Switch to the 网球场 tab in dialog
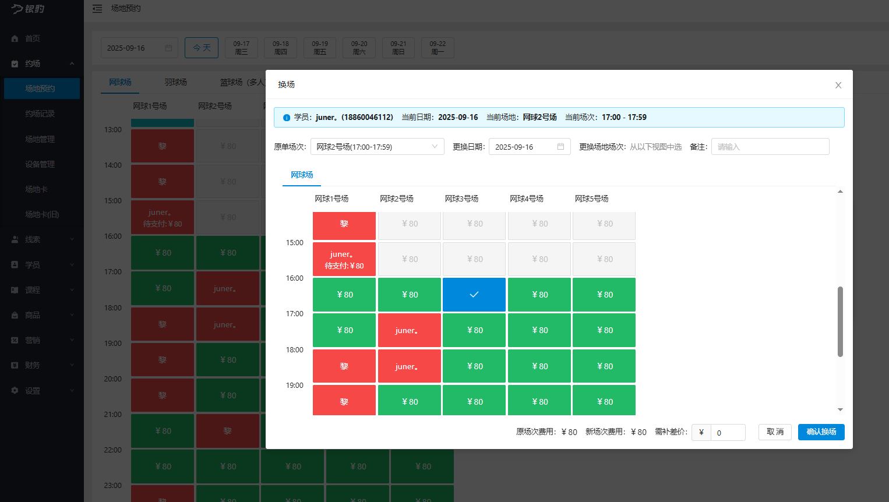The height and width of the screenshot is (502, 889). [x=302, y=175]
